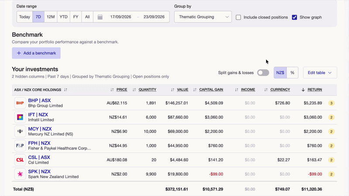
Task: Select the 7D date range
Action: 38,17
